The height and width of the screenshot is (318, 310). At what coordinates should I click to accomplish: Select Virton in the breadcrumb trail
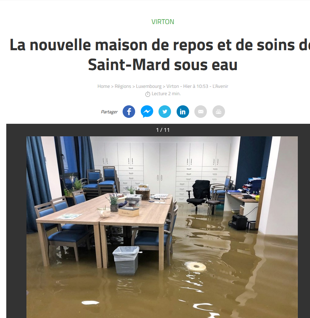pyautogui.click(x=173, y=86)
